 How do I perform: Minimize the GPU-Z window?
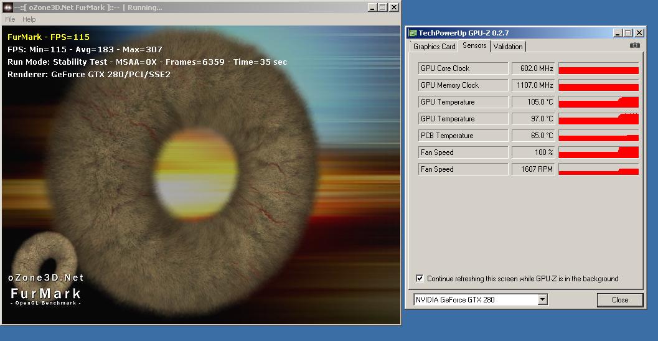tap(618, 33)
